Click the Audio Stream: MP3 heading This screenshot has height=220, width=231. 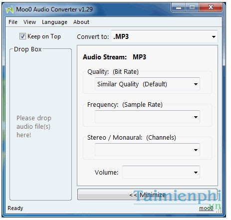tap(114, 57)
